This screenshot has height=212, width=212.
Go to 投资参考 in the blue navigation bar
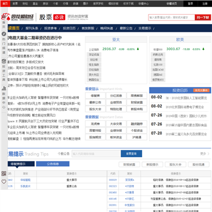(x=51, y=28)
